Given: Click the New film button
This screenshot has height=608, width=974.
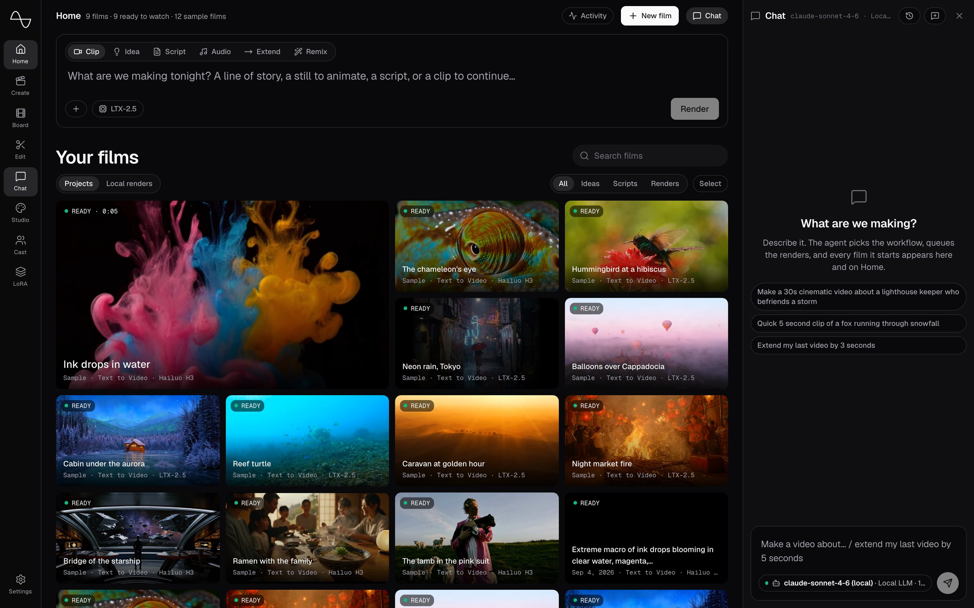Looking at the screenshot, I should [x=649, y=16].
